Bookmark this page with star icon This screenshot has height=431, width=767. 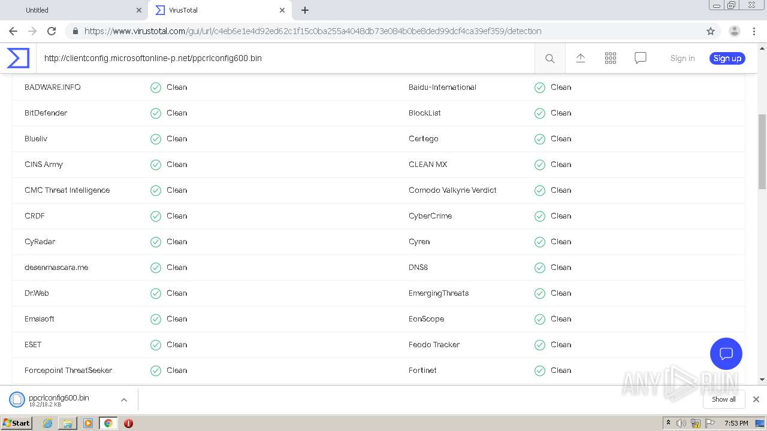point(711,31)
